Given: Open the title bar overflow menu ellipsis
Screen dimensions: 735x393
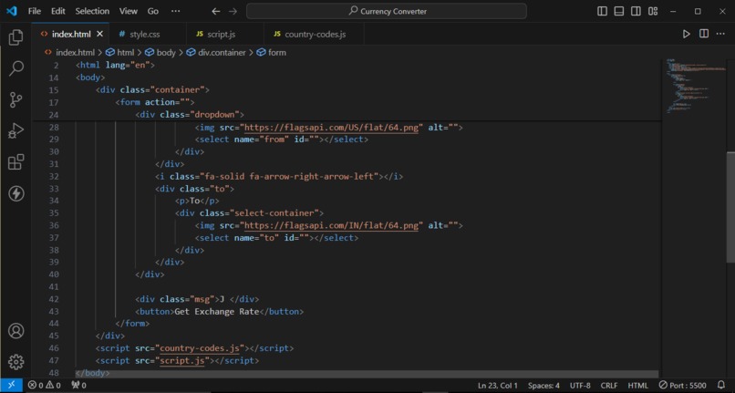Looking at the screenshot, I should click(x=175, y=11).
